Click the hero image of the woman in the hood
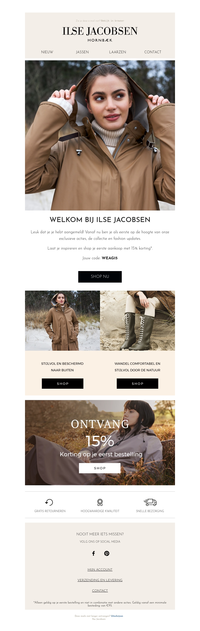Viewport: 200px width, 631px height. (100, 135)
